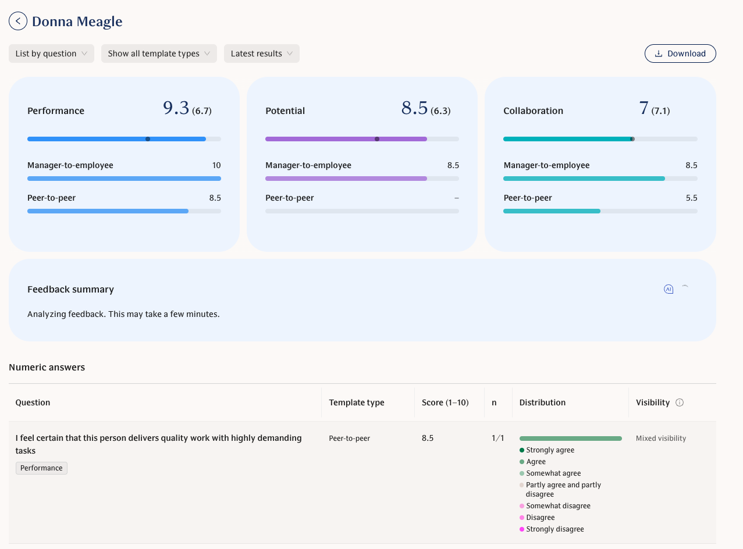Viewport: 743px width, 549px height.
Task: Click the grey Partly agree legend dot
Action: pyautogui.click(x=522, y=485)
